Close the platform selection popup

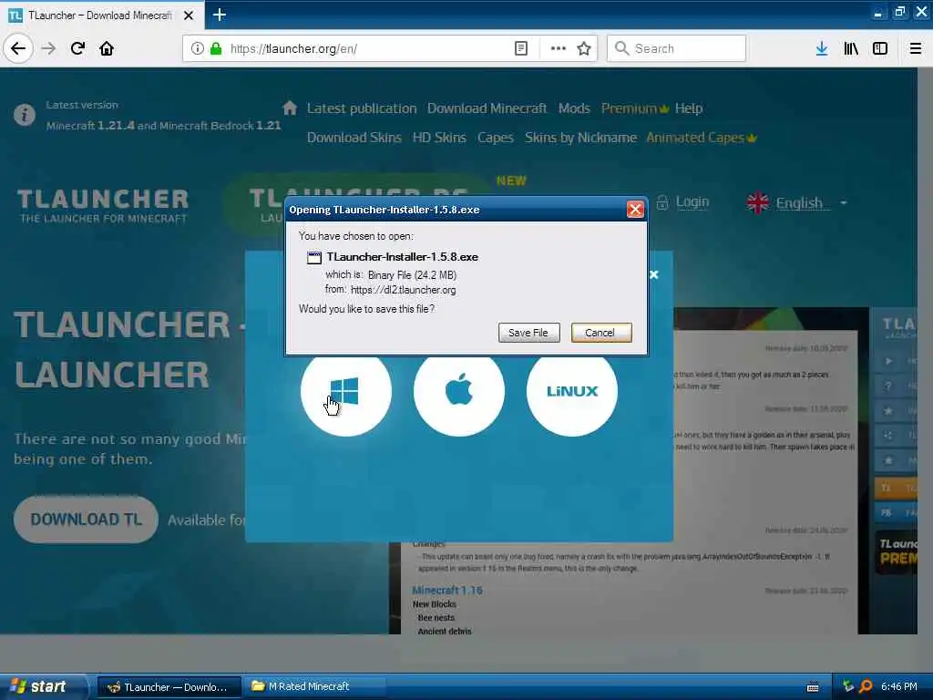pyautogui.click(x=654, y=274)
